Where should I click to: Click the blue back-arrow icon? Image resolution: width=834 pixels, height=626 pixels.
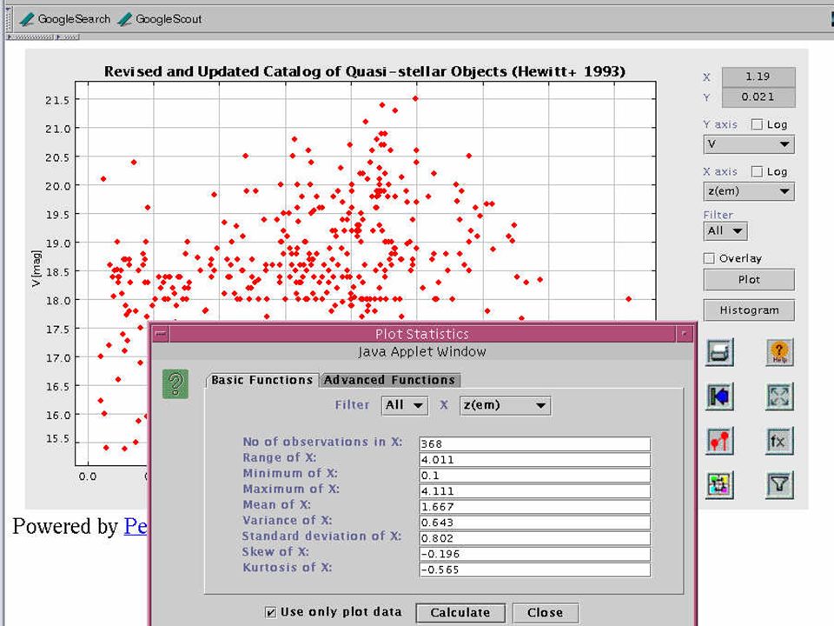pyautogui.click(x=719, y=396)
